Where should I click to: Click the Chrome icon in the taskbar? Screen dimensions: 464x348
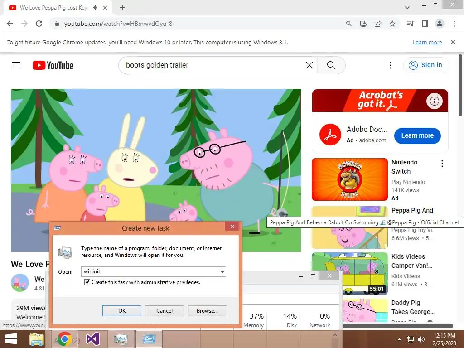point(65,339)
